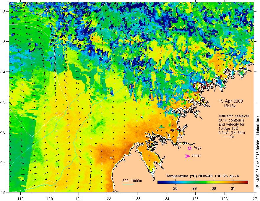Click the Temperature NOAA18_L3U title text
The image size is (260, 201).
coord(202,176)
